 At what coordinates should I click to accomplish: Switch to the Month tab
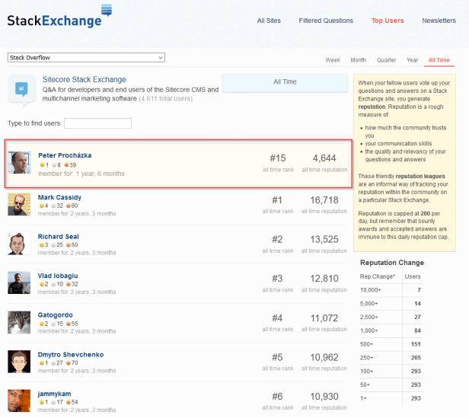click(x=358, y=60)
